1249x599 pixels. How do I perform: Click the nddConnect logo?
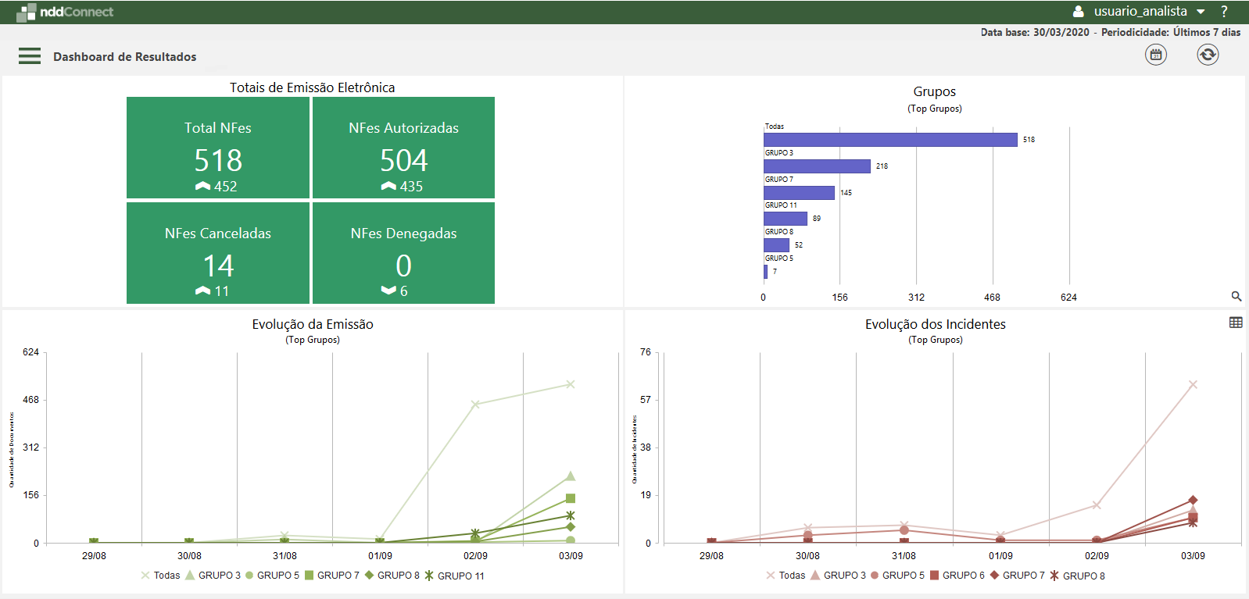66,12
